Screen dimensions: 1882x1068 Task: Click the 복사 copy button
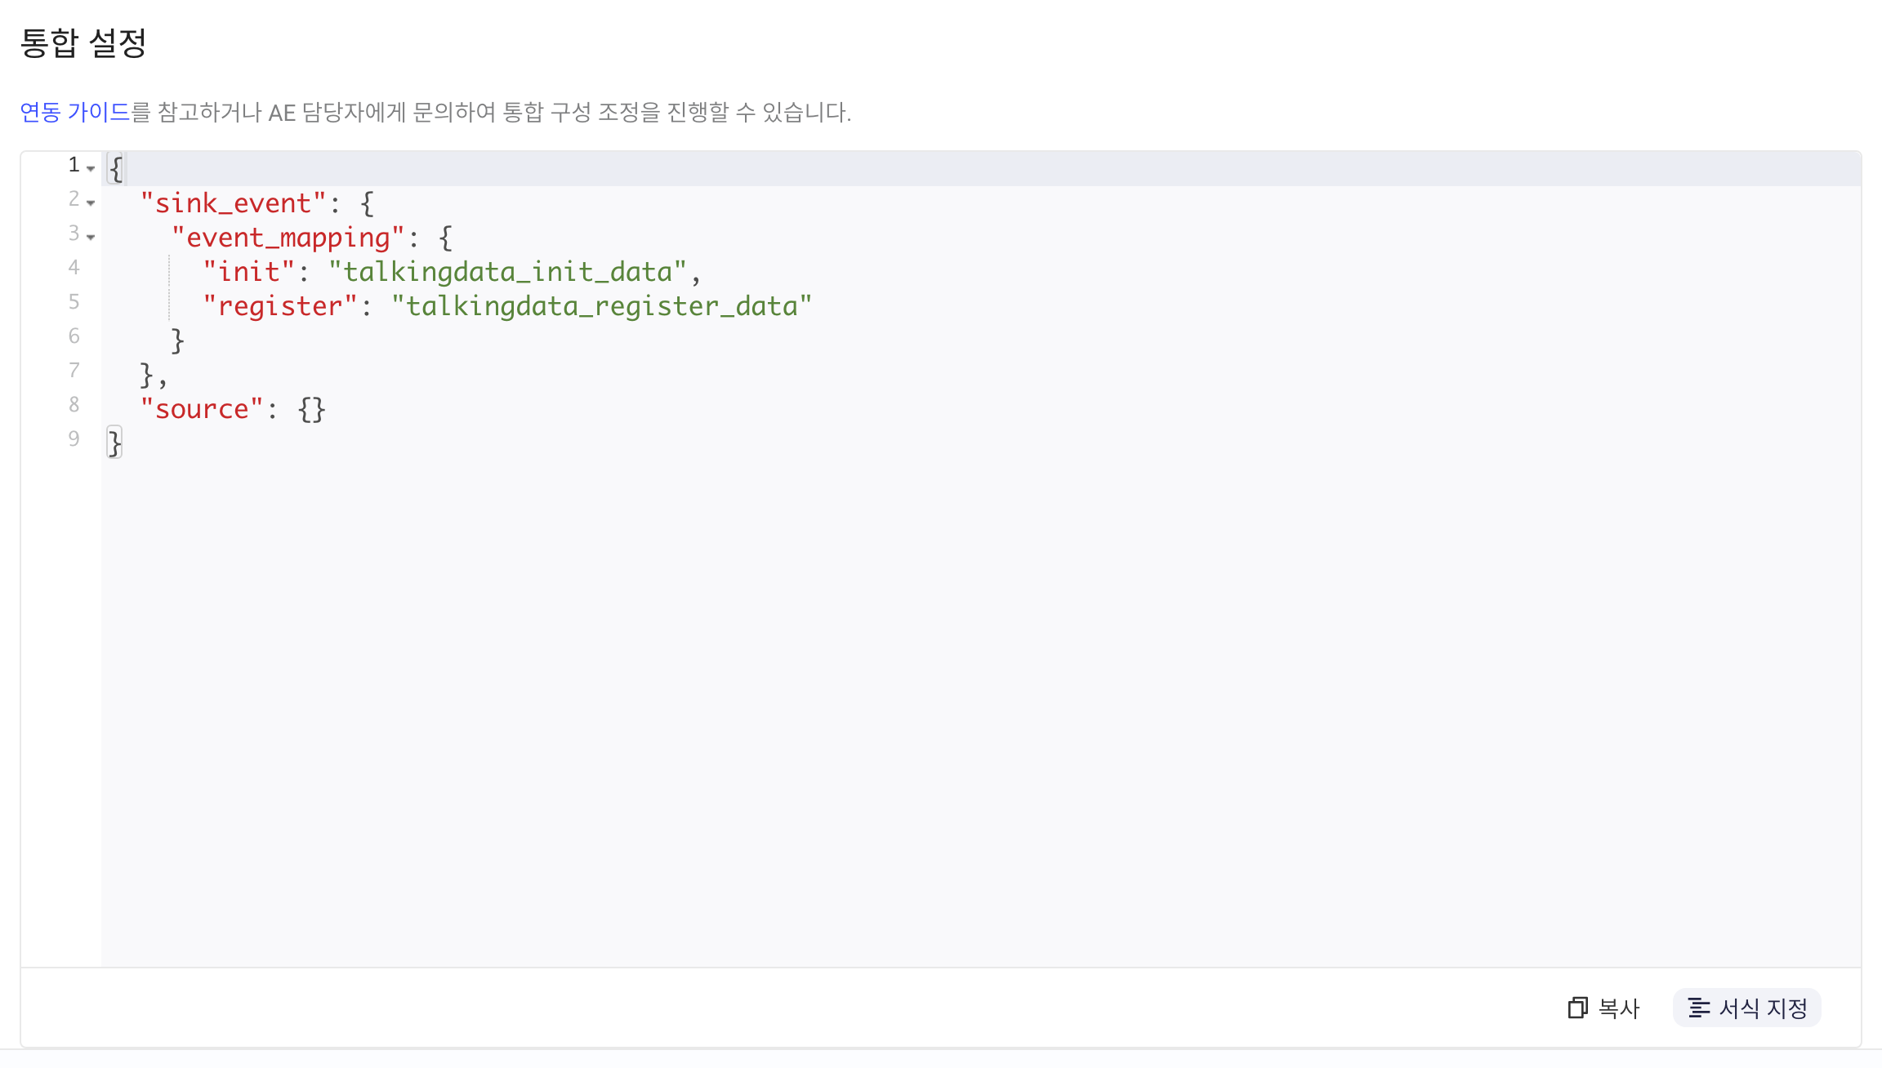[x=1603, y=1008]
